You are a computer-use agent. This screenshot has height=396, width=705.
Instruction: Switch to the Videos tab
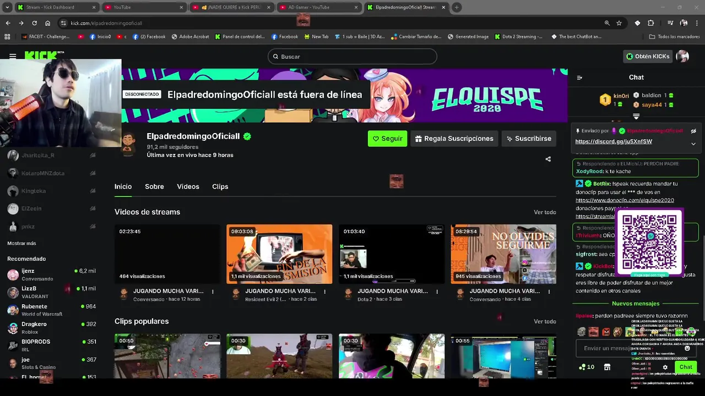click(188, 186)
